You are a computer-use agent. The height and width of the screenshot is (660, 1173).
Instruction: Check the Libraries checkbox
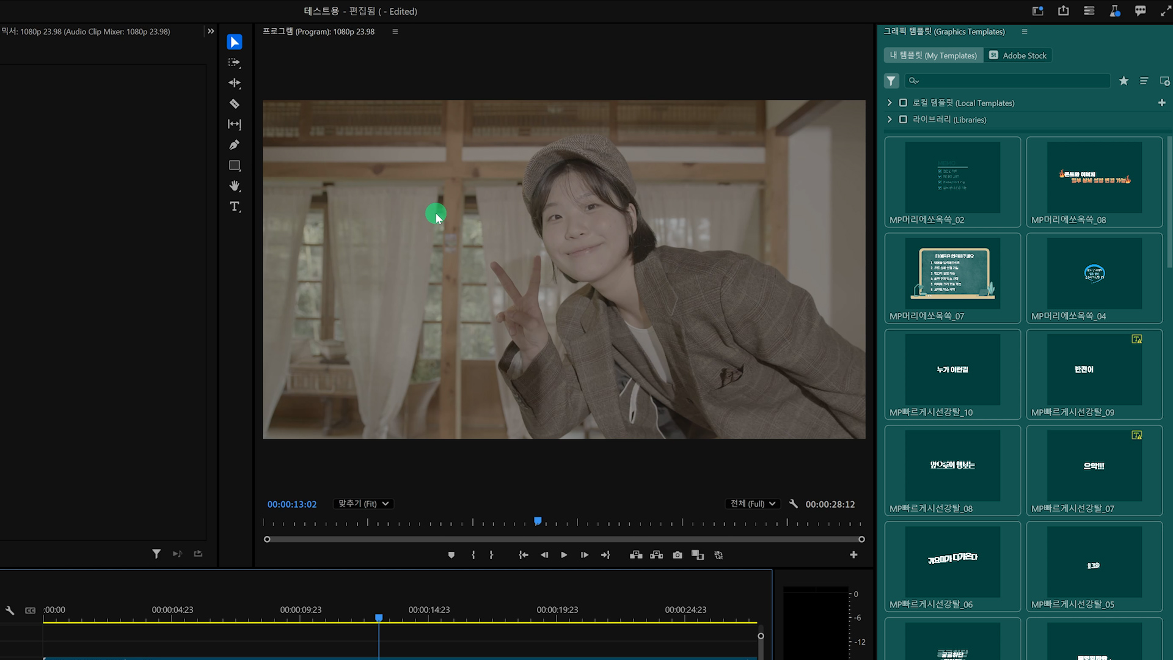(x=903, y=119)
